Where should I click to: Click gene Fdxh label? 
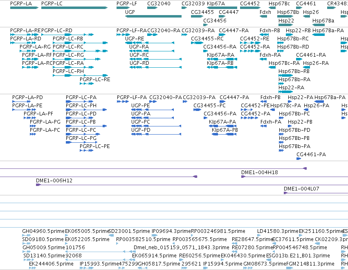pyautogui.click(x=265, y=12)
